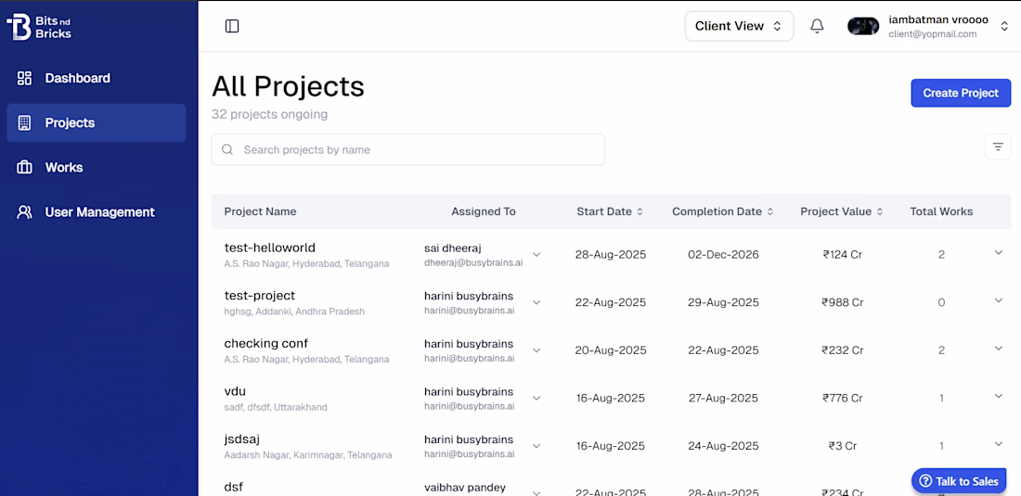Click the iambatman vroooo username

coord(938,20)
